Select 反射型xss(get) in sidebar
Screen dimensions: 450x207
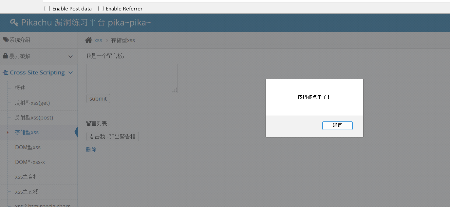[32, 103]
